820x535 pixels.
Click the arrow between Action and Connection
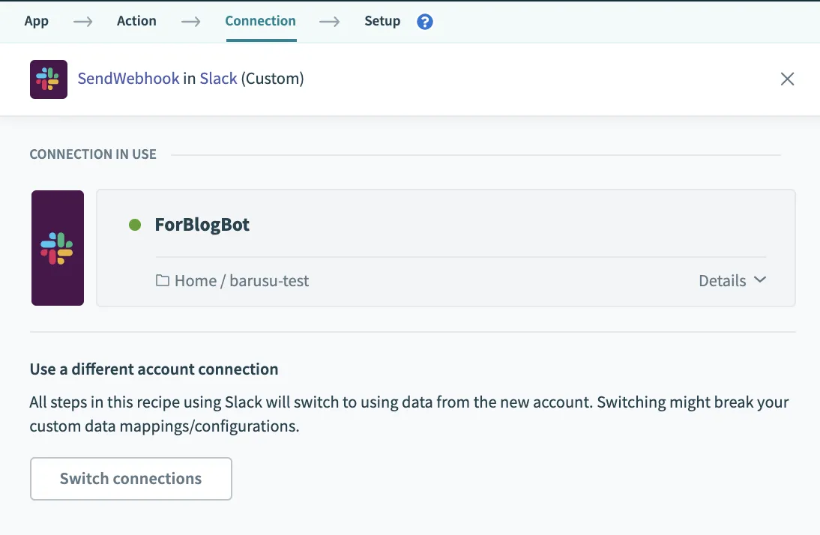click(x=191, y=22)
